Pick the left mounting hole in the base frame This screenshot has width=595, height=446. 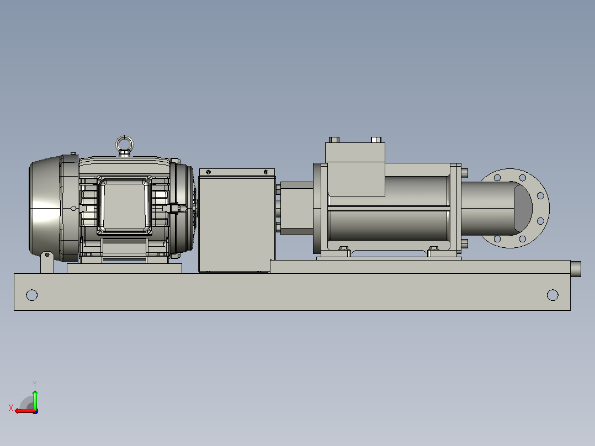coord(32,295)
